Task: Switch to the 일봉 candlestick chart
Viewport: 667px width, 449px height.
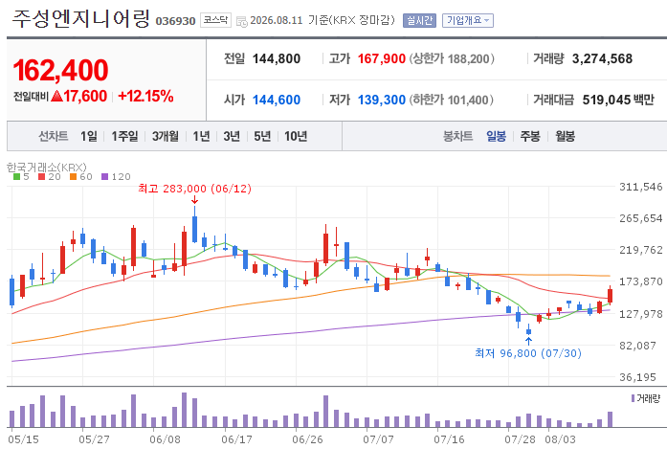Action: [x=496, y=136]
